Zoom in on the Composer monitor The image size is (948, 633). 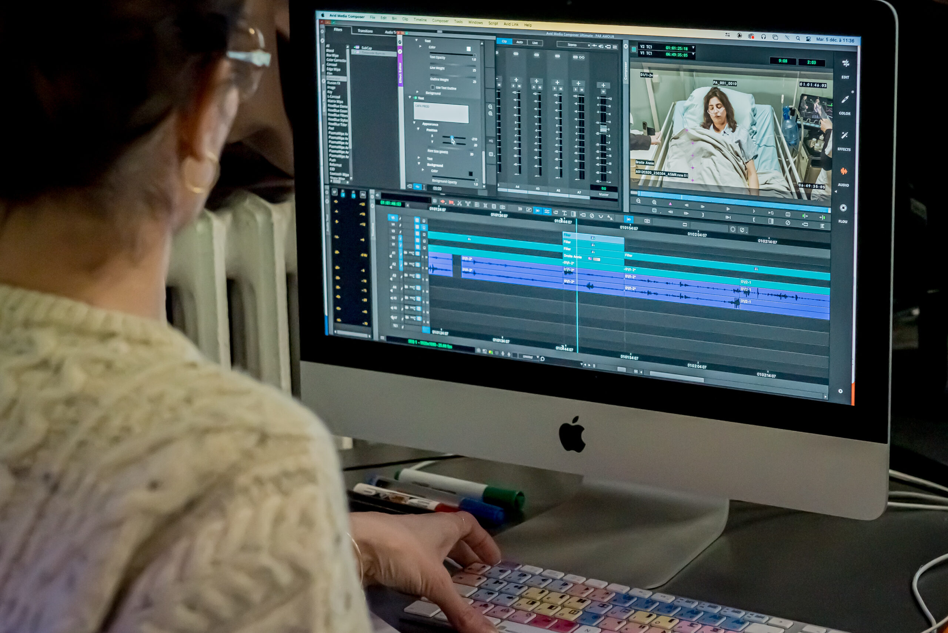click(x=654, y=202)
